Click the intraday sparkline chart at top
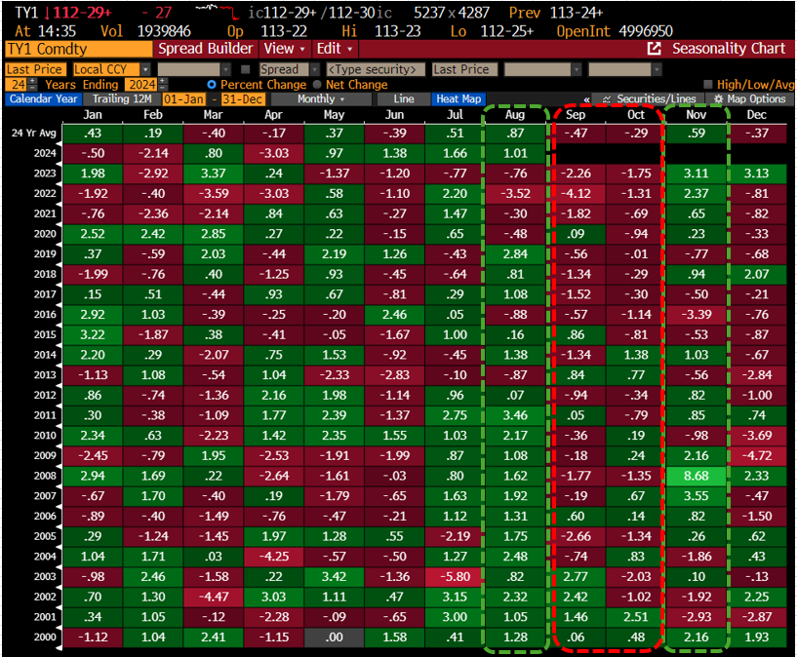 tap(217, 11)
